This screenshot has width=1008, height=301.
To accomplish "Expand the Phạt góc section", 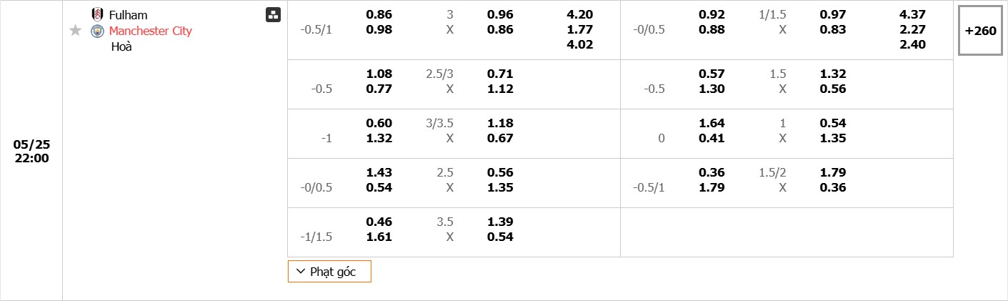I will coord(329,272).
